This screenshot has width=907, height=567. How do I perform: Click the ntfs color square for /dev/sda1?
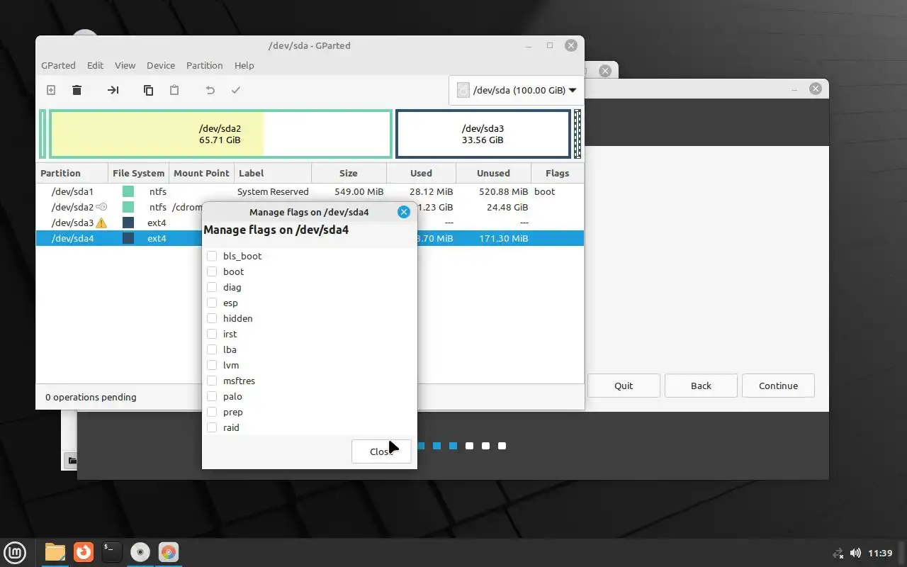click(128, 191)
